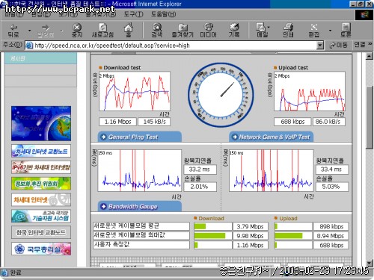Open Favorites (즐겨찾기) toolbar icon

tap(183, 31)
